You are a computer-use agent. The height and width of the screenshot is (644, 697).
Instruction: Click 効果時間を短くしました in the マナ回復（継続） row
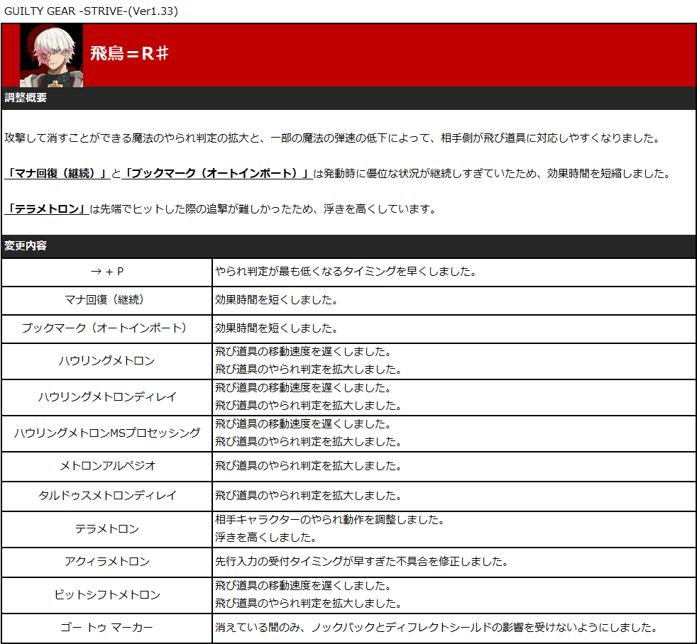[x=277, y=300]
